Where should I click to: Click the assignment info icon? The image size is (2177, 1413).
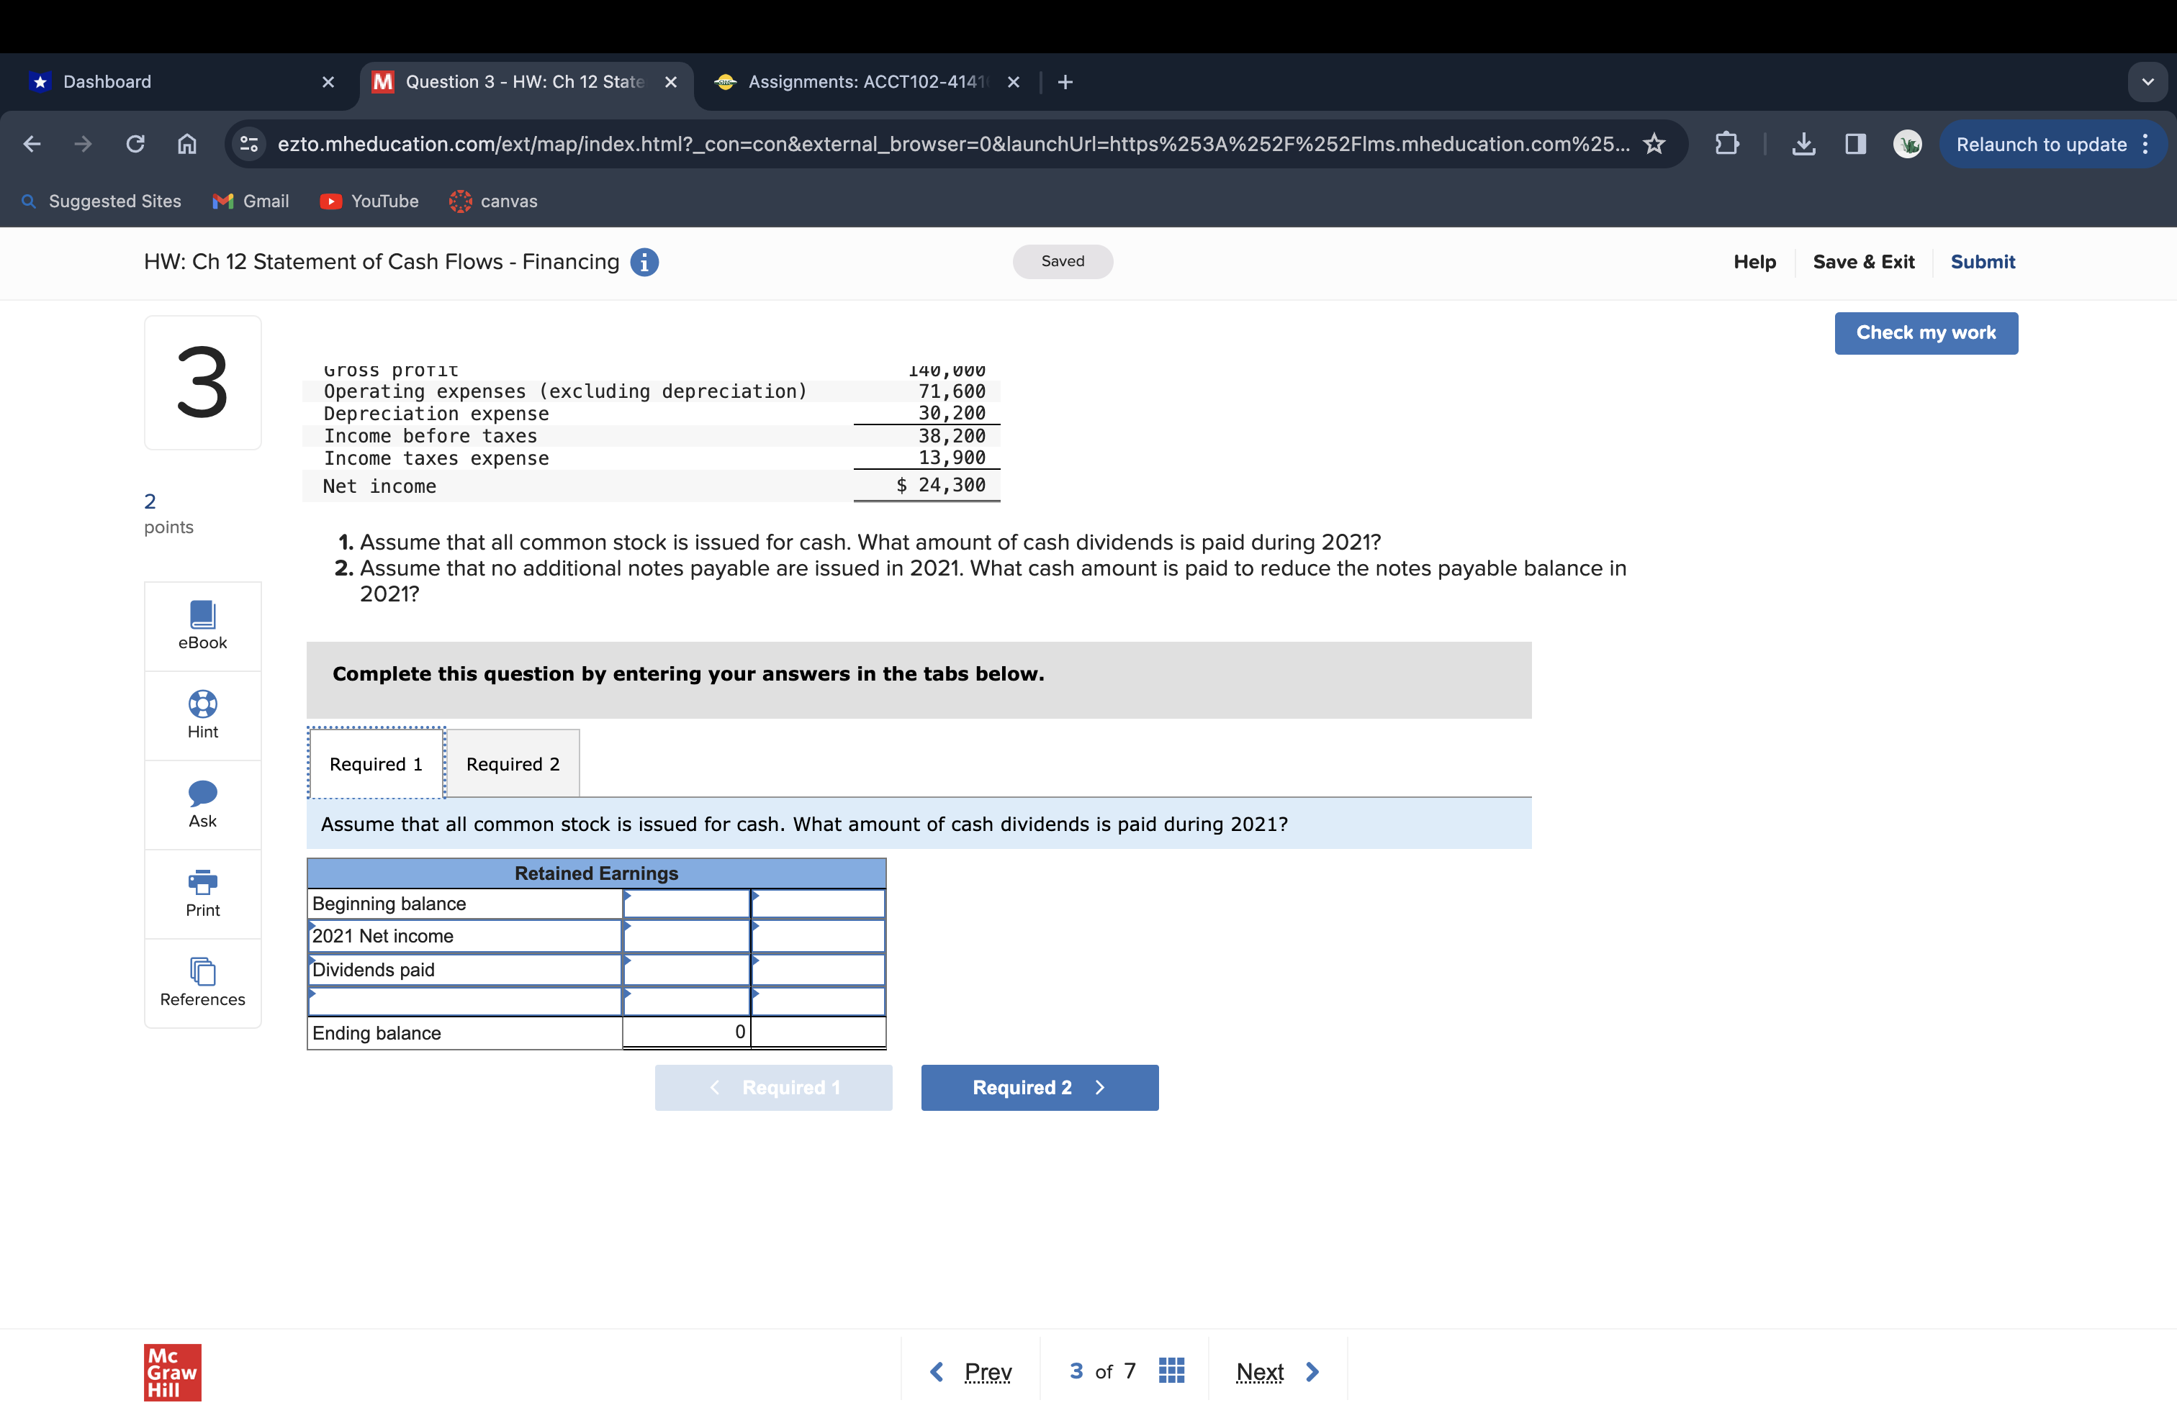click(644, 263)
